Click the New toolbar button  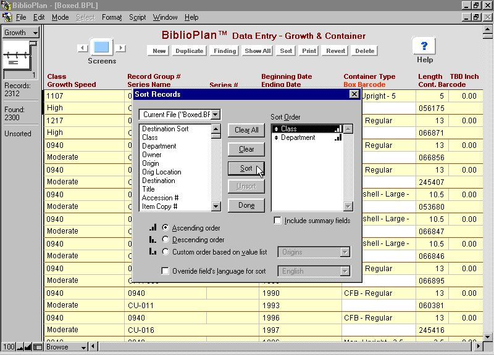(159, 51)
